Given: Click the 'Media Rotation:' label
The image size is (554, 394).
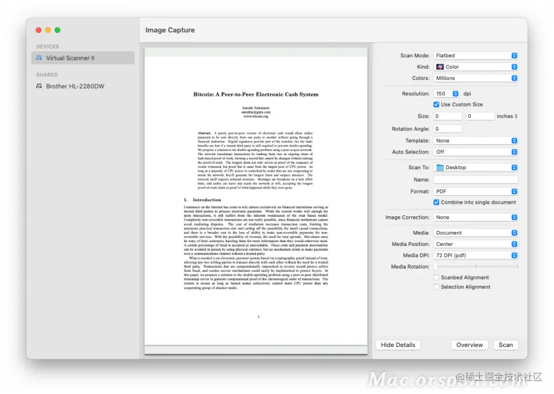Looking at the screenshot, I should (410, 266).
